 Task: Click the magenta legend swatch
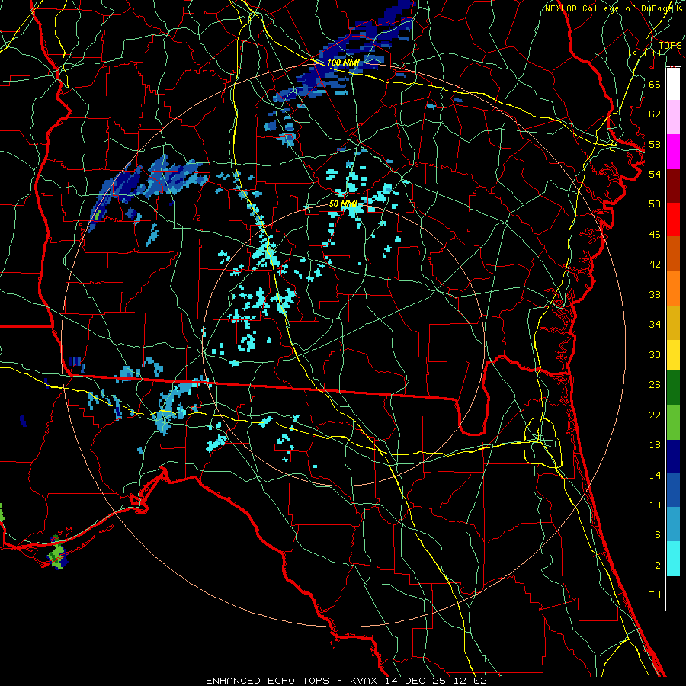(673, 152)
